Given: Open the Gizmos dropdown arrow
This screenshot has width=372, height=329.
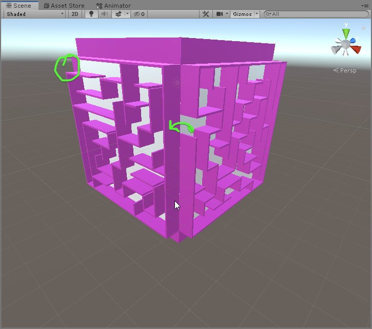Looking at the screenshot, I should tap(257, 14).
